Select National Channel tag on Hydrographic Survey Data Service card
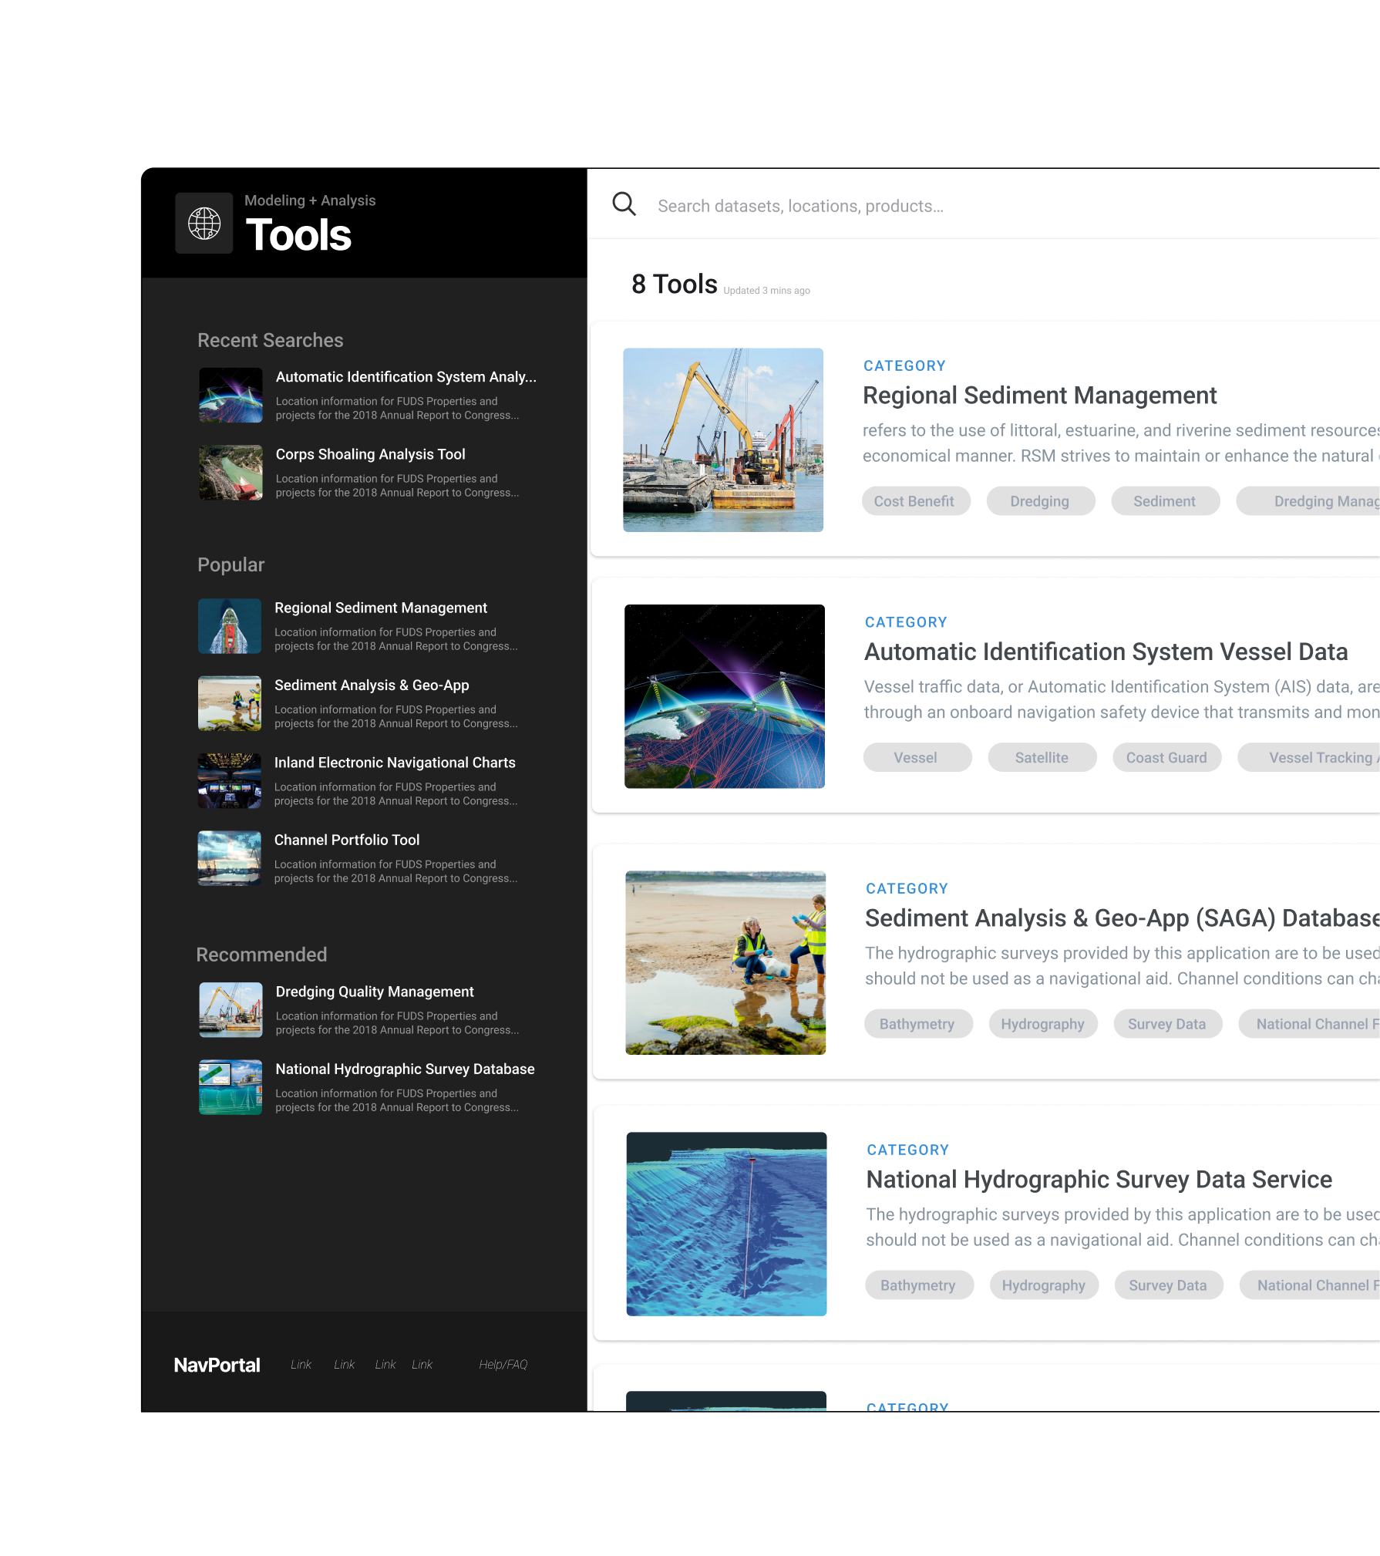Screen dimensions: 1380x1556 coord(1310,1285)
